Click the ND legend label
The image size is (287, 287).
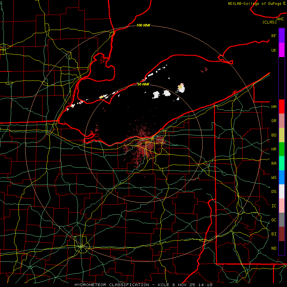tap(274, 248)
